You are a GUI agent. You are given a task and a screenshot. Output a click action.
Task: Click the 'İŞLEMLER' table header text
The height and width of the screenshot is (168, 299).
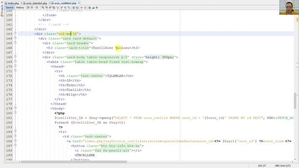coord(115,76)
